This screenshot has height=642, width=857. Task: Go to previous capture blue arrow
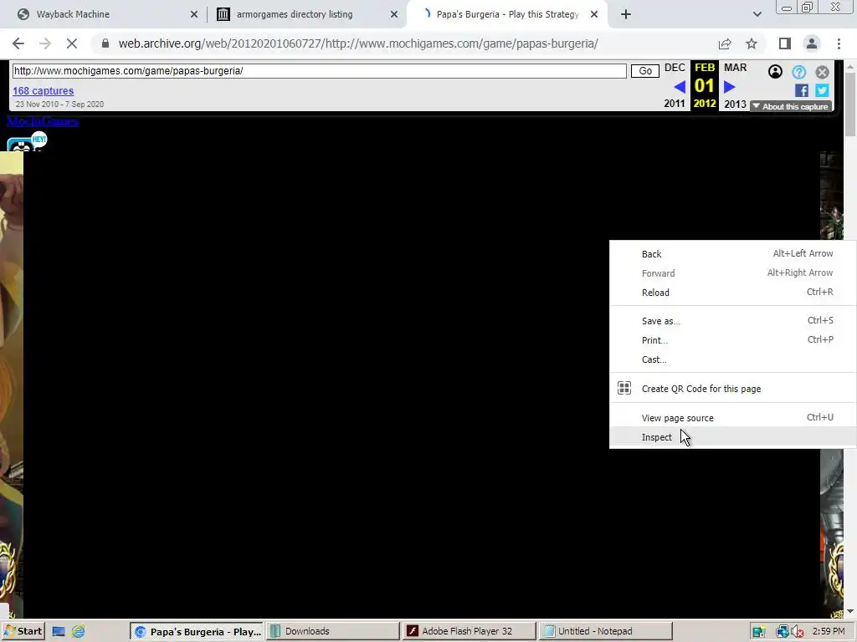pyautogui.click(x=680, y=87)
